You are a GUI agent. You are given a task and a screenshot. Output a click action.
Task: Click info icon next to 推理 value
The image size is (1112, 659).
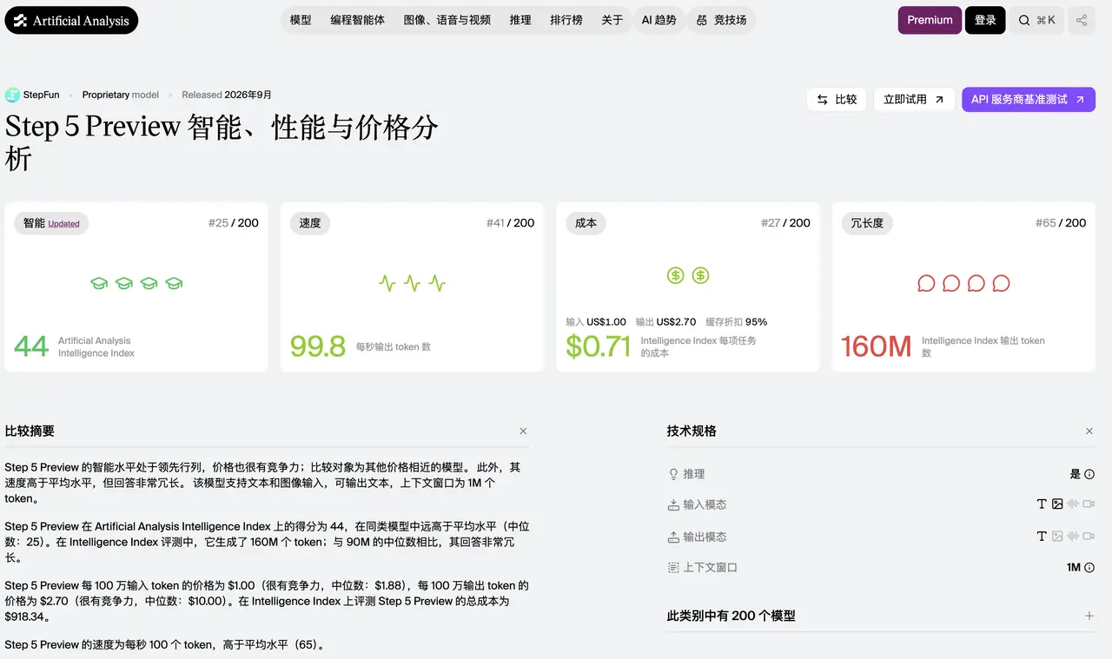(x=1089, y=474)
